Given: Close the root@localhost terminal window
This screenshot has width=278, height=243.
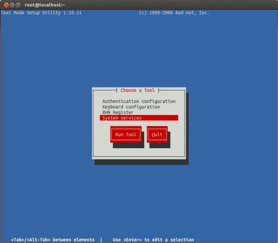Looking at the screenshot, I should click(x=6, y=5).
